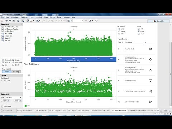Open the Data Source tab
The image size is (172, 129).
pyautogui.click(x=6, y=110)
